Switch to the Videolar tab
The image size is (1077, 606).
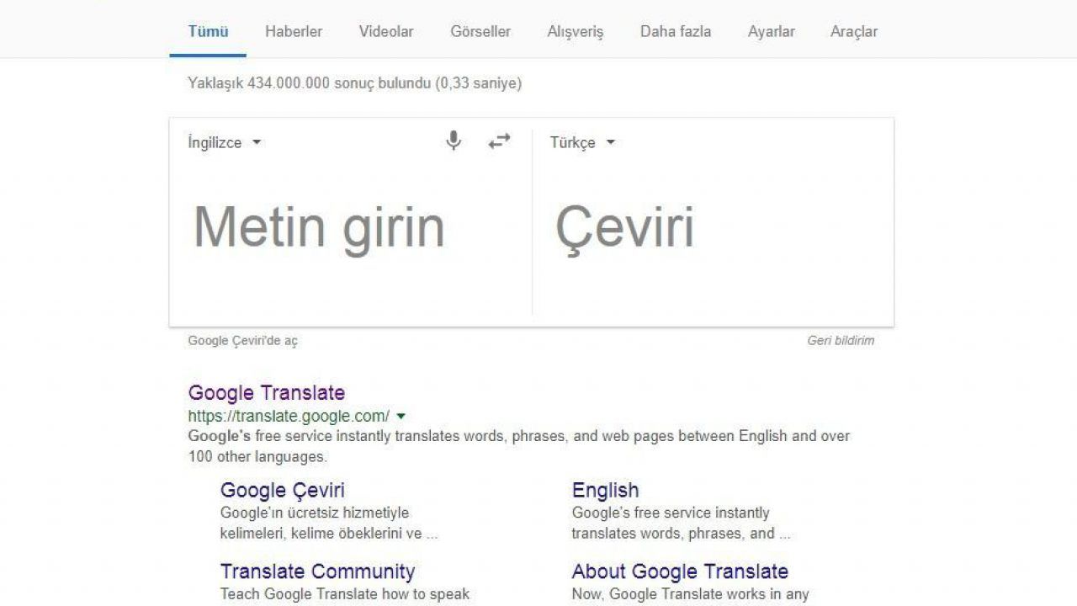pyautogui.click(x=386, y=31)
